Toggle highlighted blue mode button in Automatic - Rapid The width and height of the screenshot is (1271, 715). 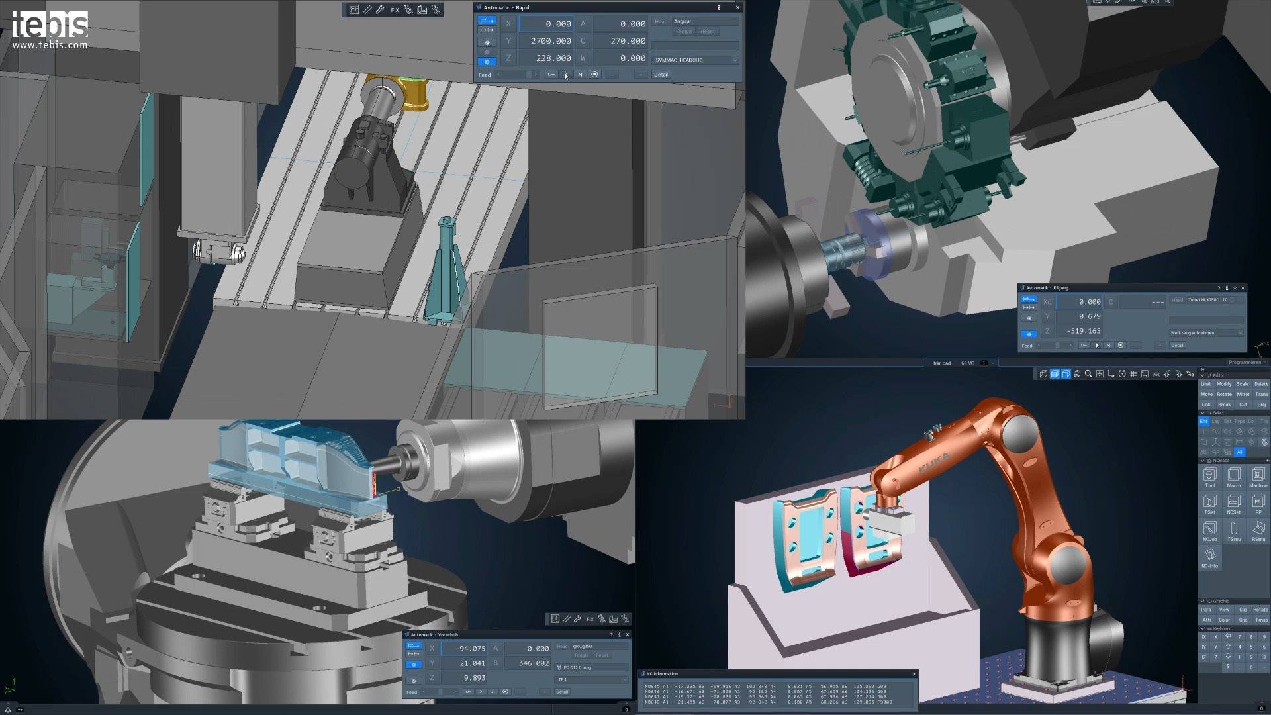point(487,62)
